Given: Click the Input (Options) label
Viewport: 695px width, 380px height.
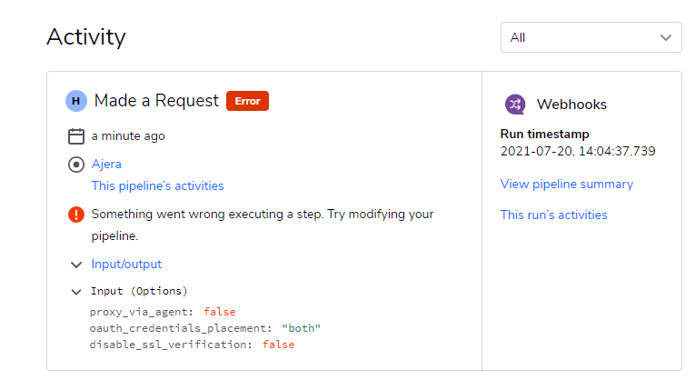Looking at the screenshot, I should [x=139, y=291].
